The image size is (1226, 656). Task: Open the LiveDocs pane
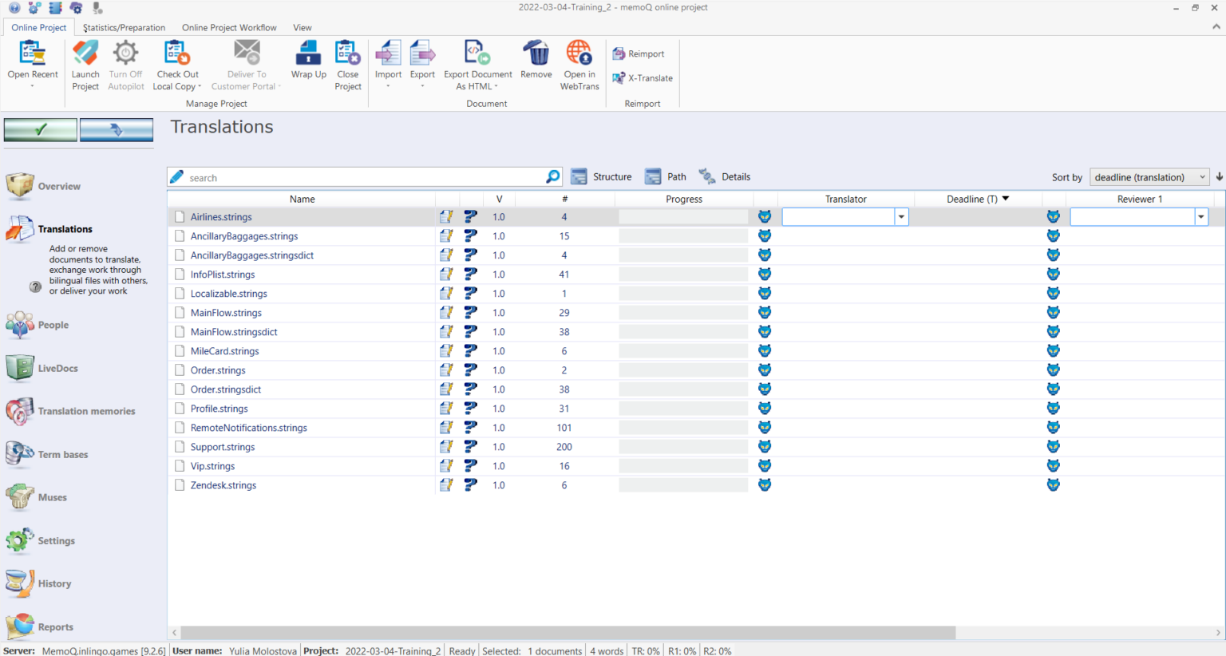(42, 368)
